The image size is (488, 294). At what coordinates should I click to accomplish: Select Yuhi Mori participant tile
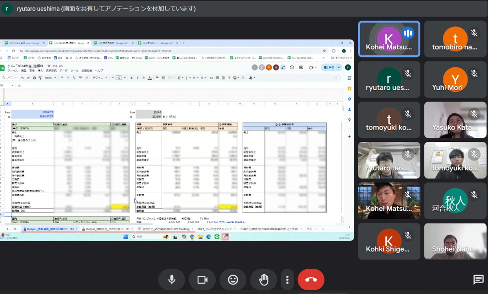(455, 79)
